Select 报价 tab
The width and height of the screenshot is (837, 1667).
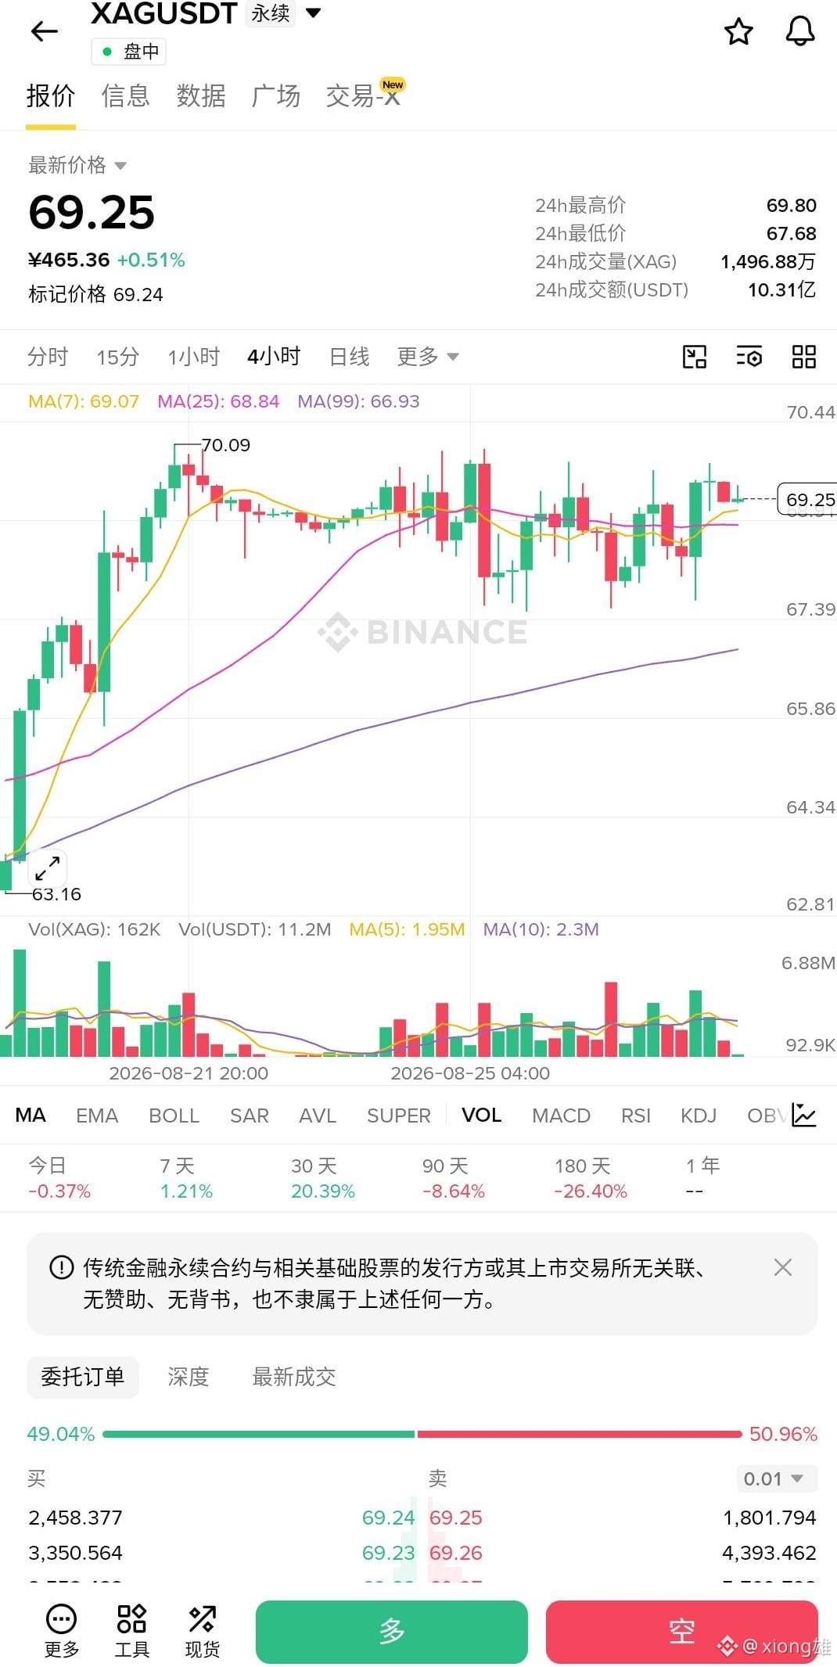pos(51,96)
